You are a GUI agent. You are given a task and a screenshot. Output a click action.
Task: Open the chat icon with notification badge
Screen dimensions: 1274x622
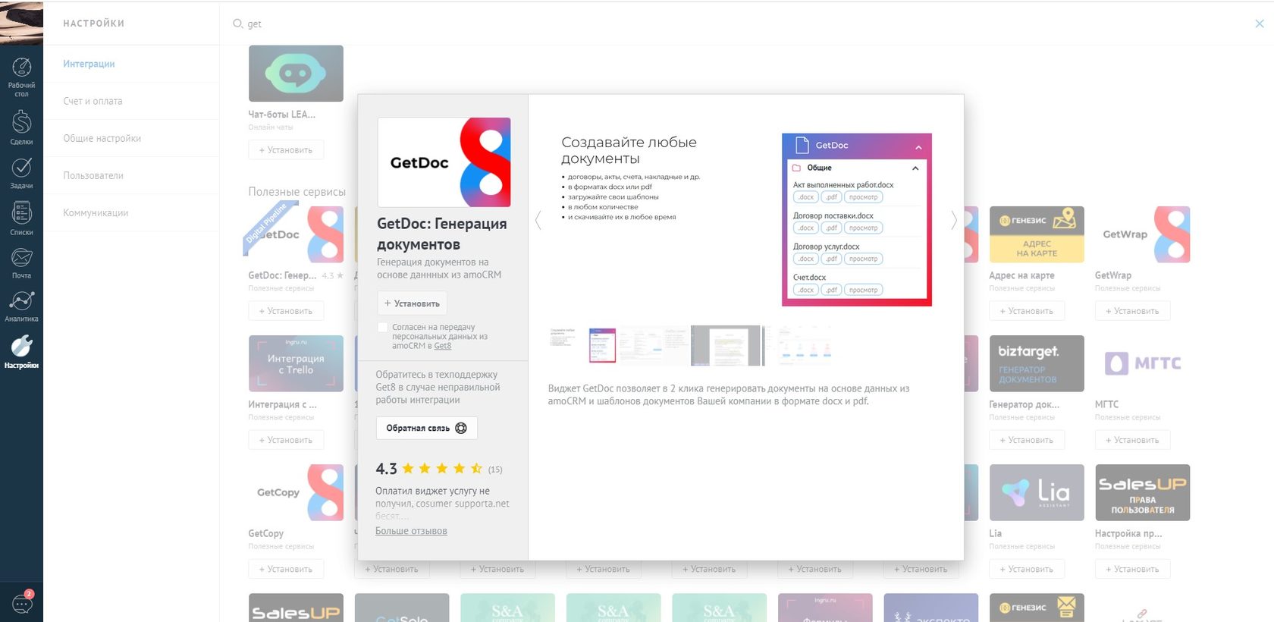tap(22, 602)
